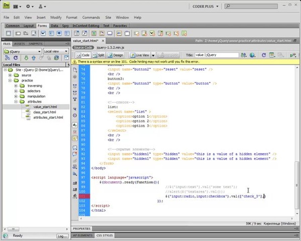The height and width of the screenshot is (241, 301).
Task: Switch to SNIPPETS panel tab
Action: pos(36,44)
